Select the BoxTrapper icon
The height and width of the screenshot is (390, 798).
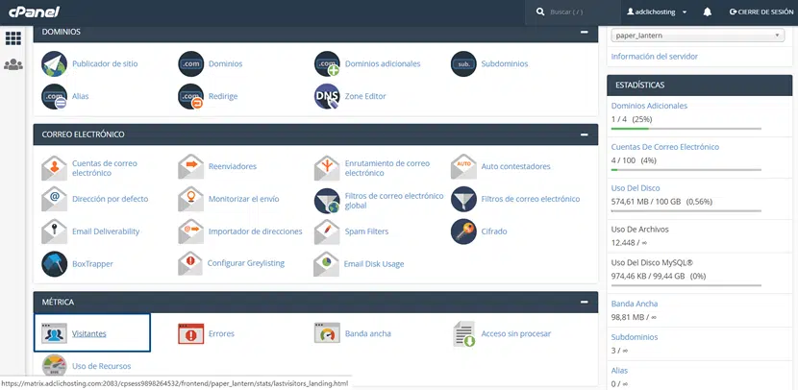[55, 263]
